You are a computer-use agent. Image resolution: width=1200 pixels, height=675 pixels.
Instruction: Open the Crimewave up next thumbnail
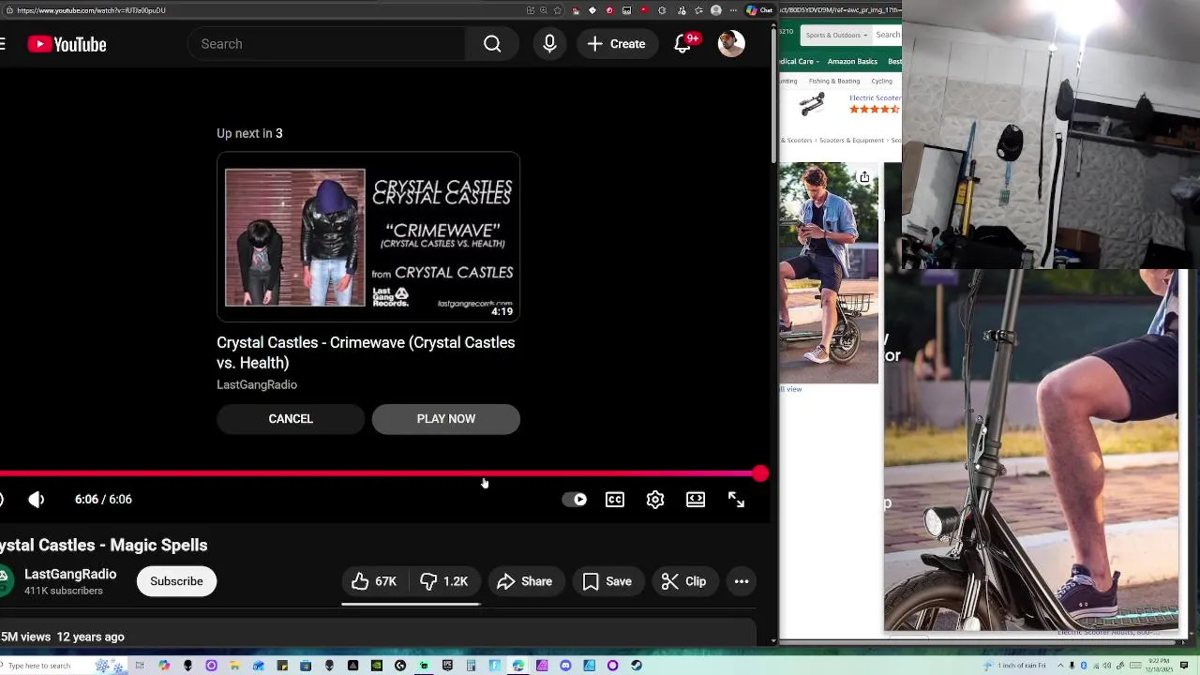(x=368, y=237)
